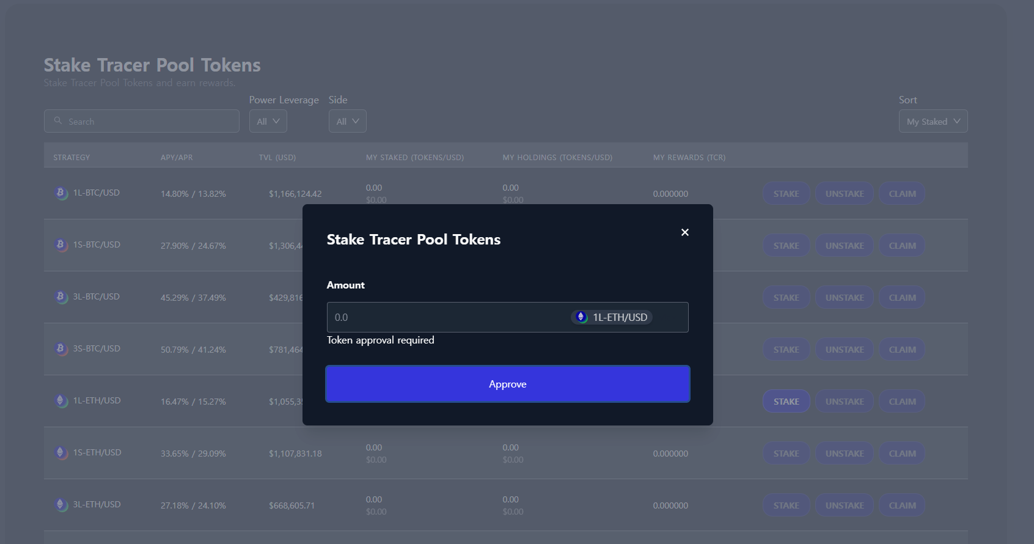
Task: Unstake the 1S-ETH/USD pool tokens
Action: pyautogui.click(x=845, y=454)
